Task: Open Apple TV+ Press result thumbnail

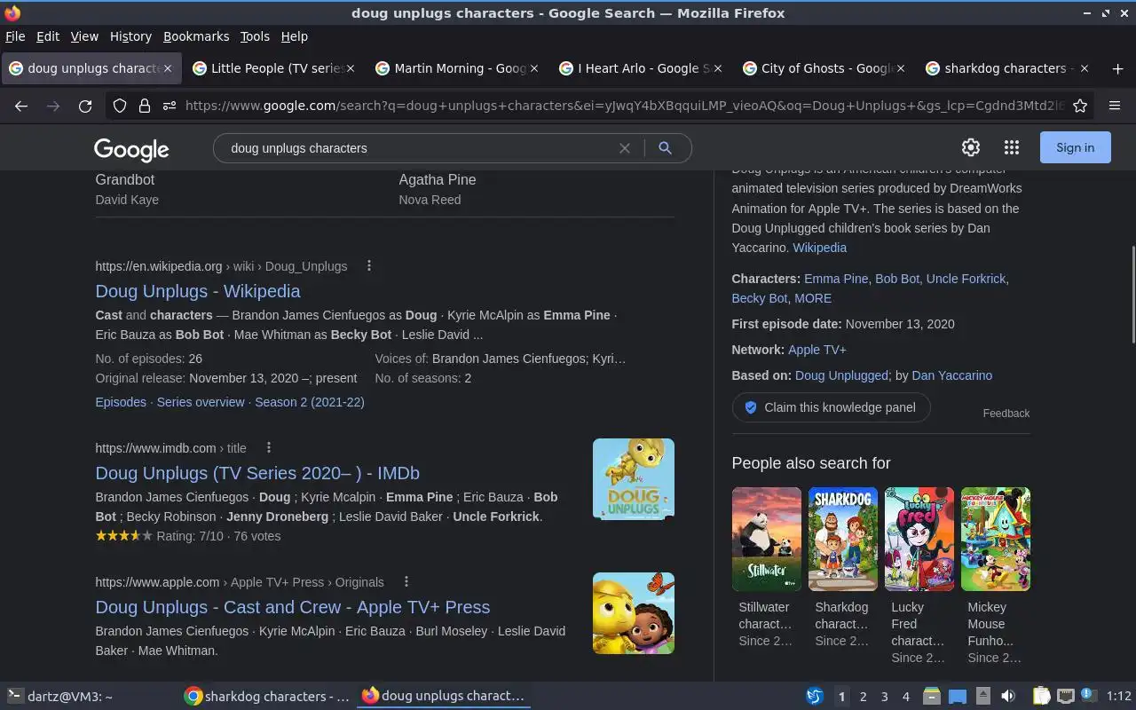Action: coord(633,613)
